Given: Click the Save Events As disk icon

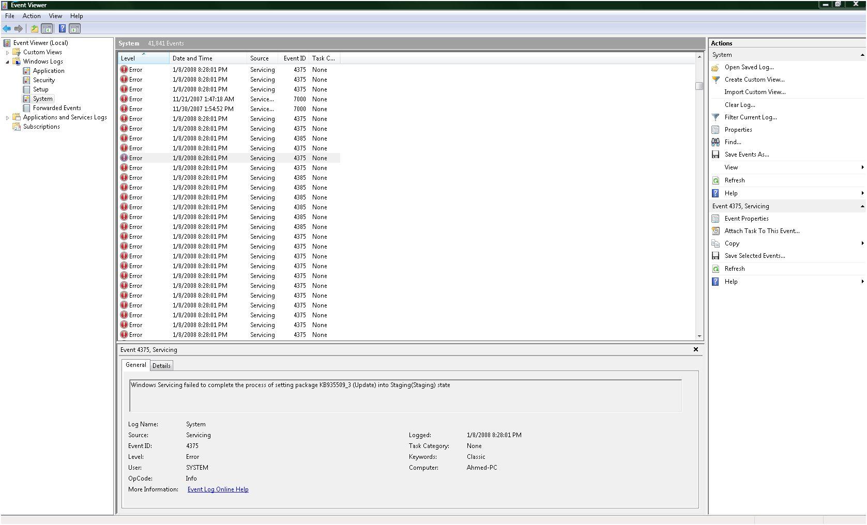Looking at the screenshot, I should pos(716,155).
